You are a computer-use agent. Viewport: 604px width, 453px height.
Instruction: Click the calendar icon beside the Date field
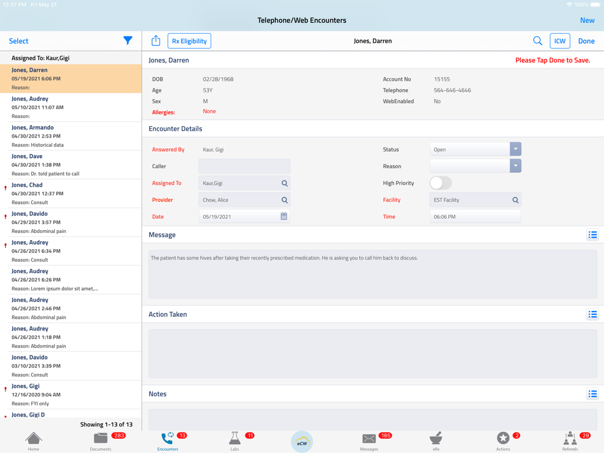pos(284,216)
